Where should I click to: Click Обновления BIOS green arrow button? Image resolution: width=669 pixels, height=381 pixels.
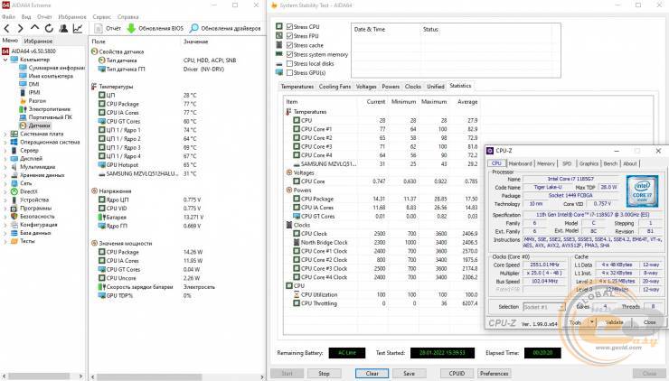click(155, 29)
